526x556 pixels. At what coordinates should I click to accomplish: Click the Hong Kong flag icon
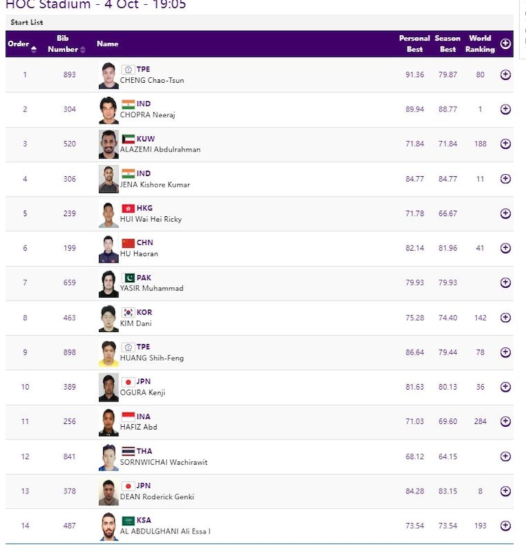(x=128, y=208)
